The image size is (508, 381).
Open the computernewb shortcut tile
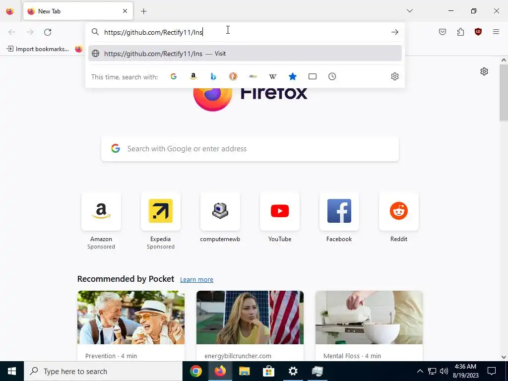[x=220, y=211]
